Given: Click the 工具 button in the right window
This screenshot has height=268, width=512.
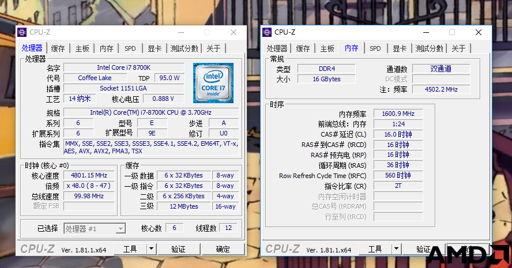Looking at the screenshot, I should click(375, 249).
